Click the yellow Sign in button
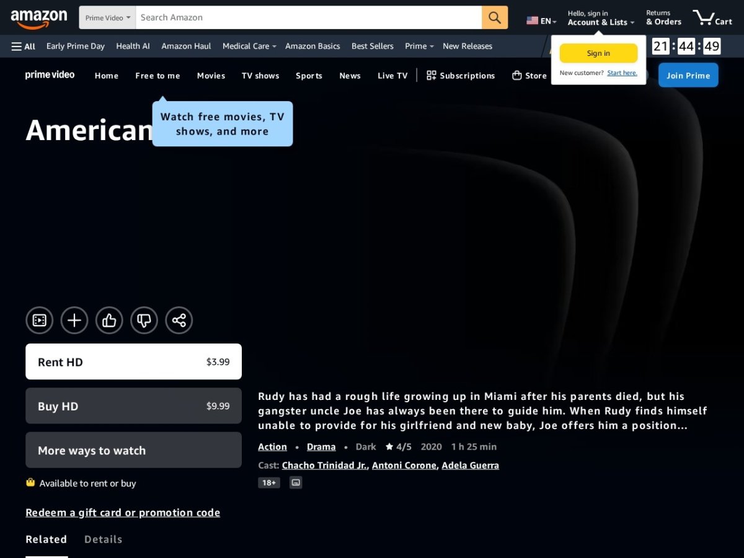This screenshot has width=744, height=558. (x=598, y=53)
